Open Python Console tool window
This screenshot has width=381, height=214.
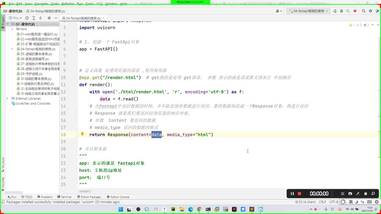118,197
